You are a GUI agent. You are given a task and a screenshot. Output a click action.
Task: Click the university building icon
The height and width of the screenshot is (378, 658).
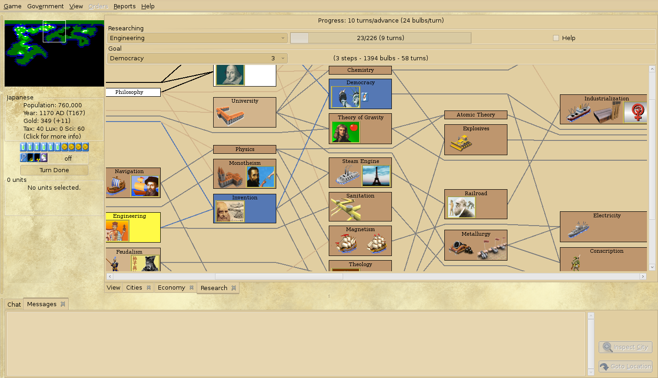tap(230, 116)
